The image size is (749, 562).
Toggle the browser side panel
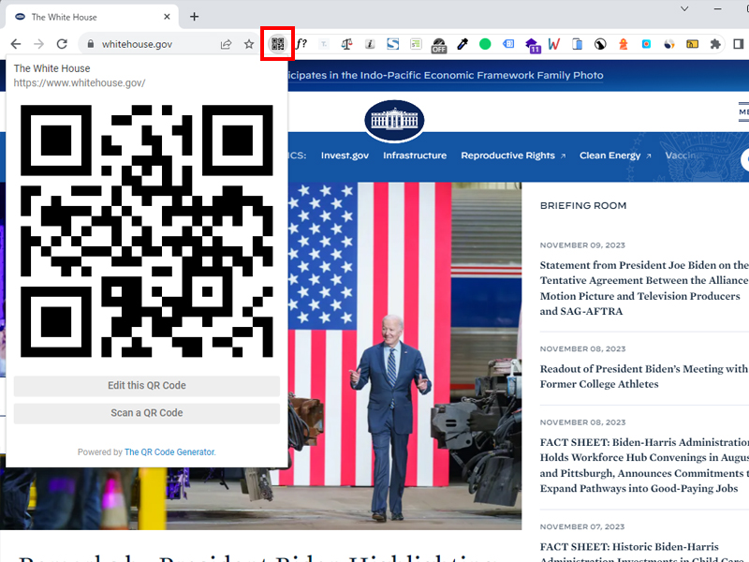click(x=738, y=44)
